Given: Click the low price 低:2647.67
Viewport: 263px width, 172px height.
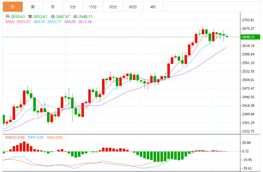Looking at the screenshot, I should point(60,17).
